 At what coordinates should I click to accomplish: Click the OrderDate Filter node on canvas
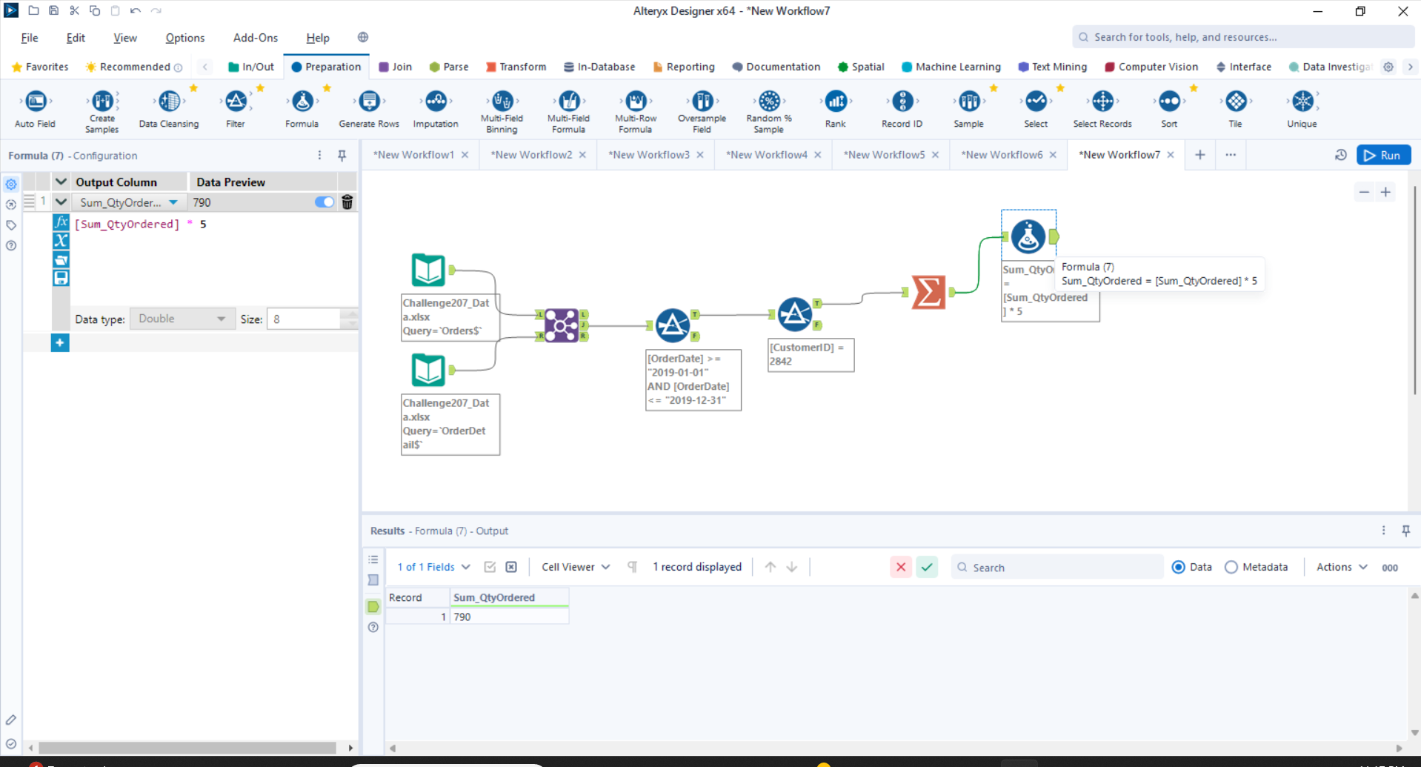(x=673, y=325)
